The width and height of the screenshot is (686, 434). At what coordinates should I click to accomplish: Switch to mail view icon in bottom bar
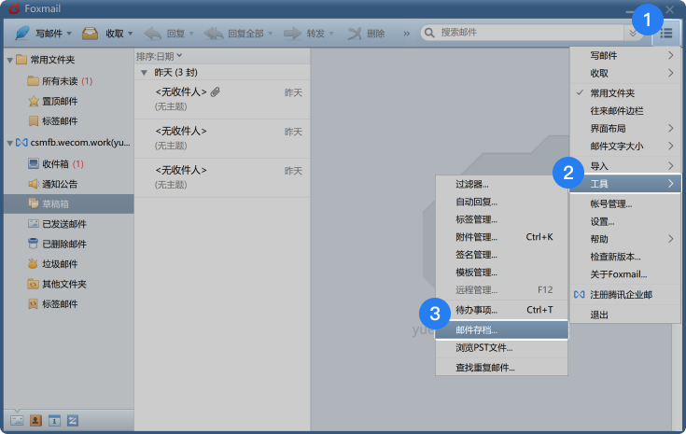(17, 421)
